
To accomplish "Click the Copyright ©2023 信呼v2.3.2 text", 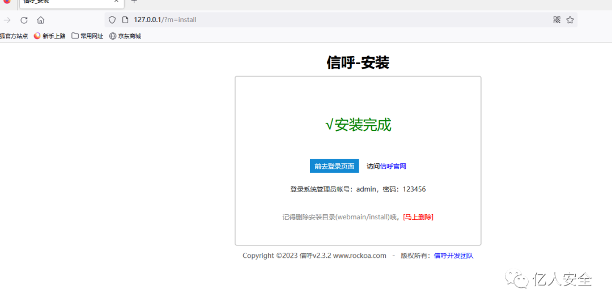I will 314,256.
